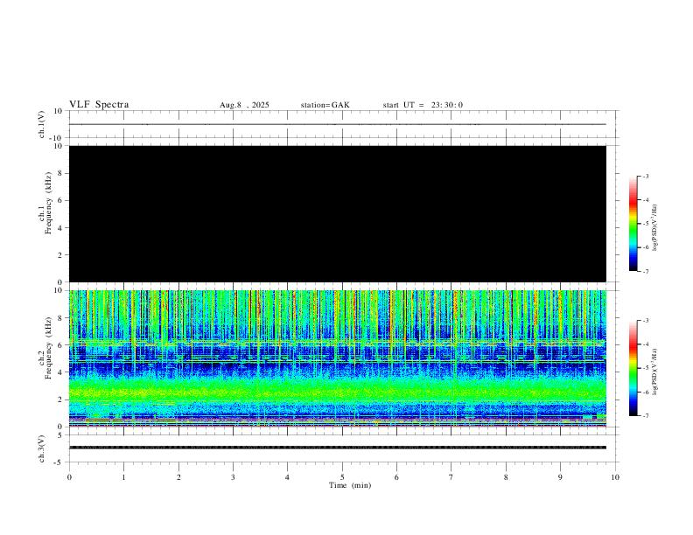Click the black ch.1 spectrogram panel
This screenshot has width=693, height=535.
tap(338, 213)
